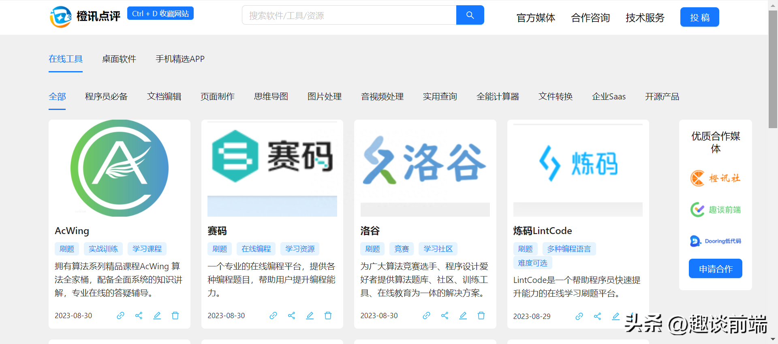Image resolution: width=778 pixels, height=344 pixels.
Task: Click the 在线编程 tag on 赛码
Action: 256,249
